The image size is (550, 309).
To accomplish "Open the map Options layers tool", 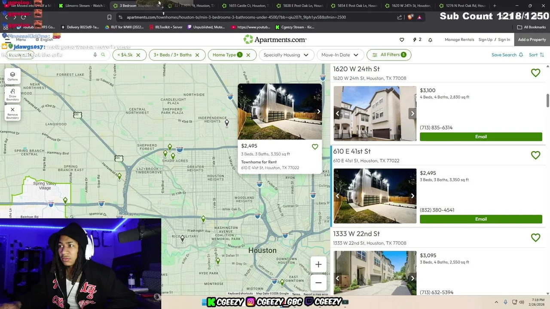I will click(x=12, y=76).
